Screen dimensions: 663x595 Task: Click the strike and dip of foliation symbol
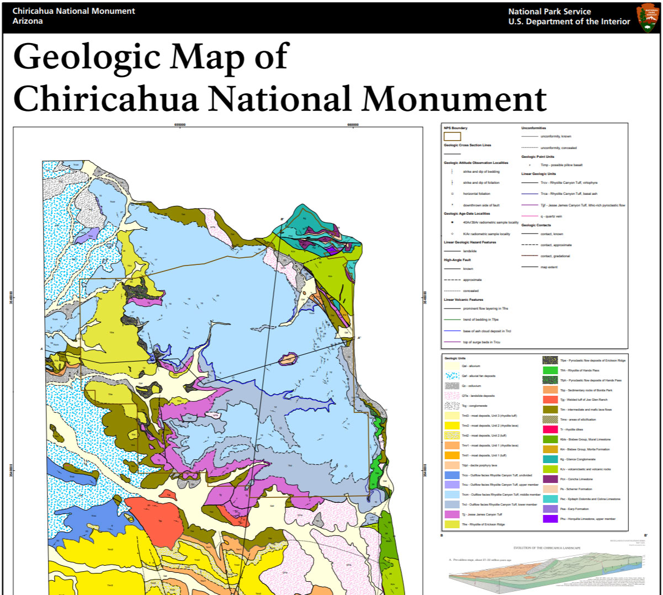tap(452, 183)
